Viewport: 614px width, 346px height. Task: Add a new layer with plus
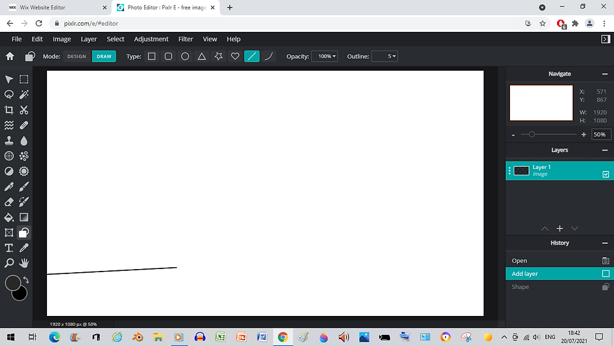(x=559, y=228)
